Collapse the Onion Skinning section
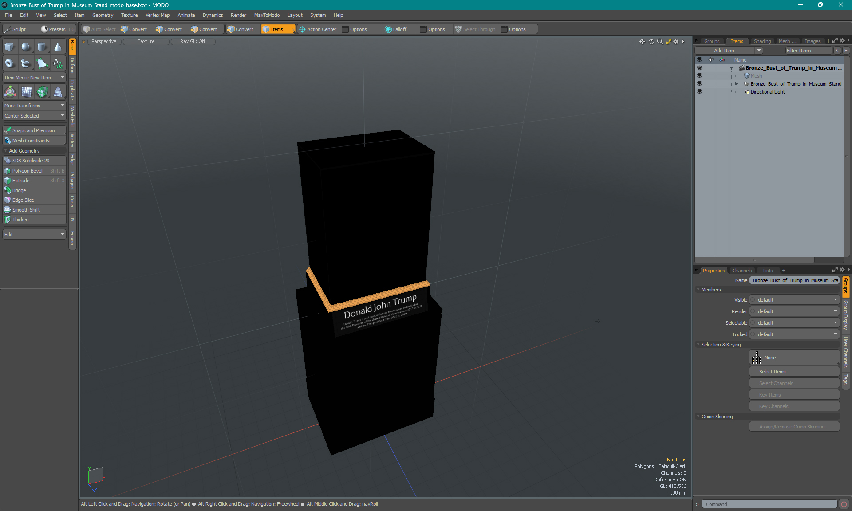 pos(698,417)
